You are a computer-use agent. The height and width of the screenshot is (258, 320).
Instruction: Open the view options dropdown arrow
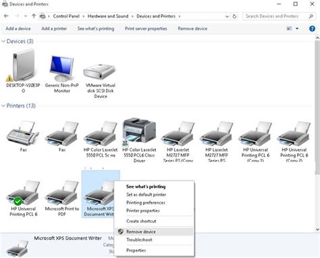pos(297,28)
